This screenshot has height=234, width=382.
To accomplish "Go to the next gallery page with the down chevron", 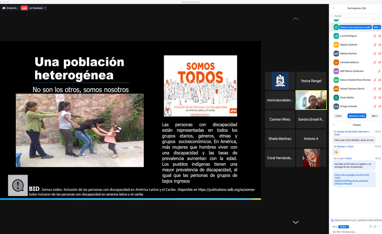I will tap(295, 222).
